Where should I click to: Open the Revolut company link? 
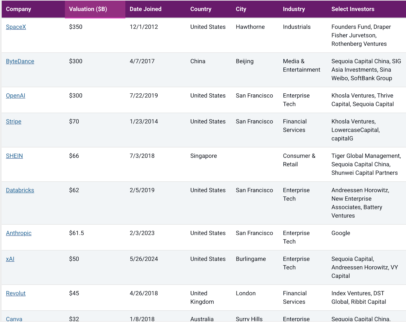pyautogui.click(x=16, y=293)
